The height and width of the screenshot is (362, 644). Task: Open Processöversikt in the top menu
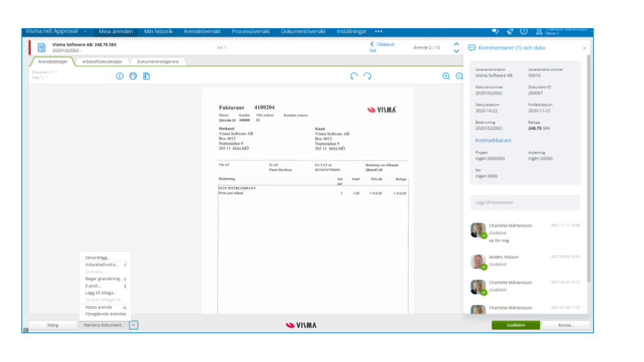tap(250, 32)
